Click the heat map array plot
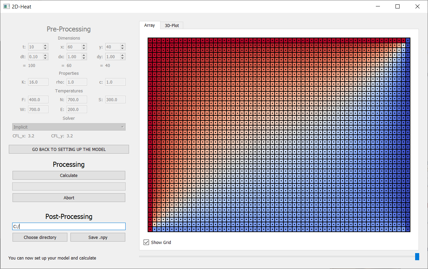Image resolution: width=428 pixels, height=269 pixels. click(279, 135)
